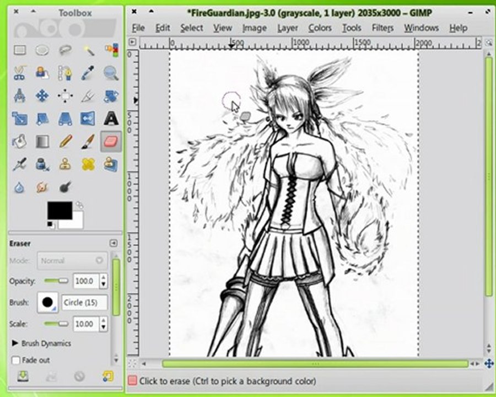
Task: Open the Edit menu
Action: [163, 28]
